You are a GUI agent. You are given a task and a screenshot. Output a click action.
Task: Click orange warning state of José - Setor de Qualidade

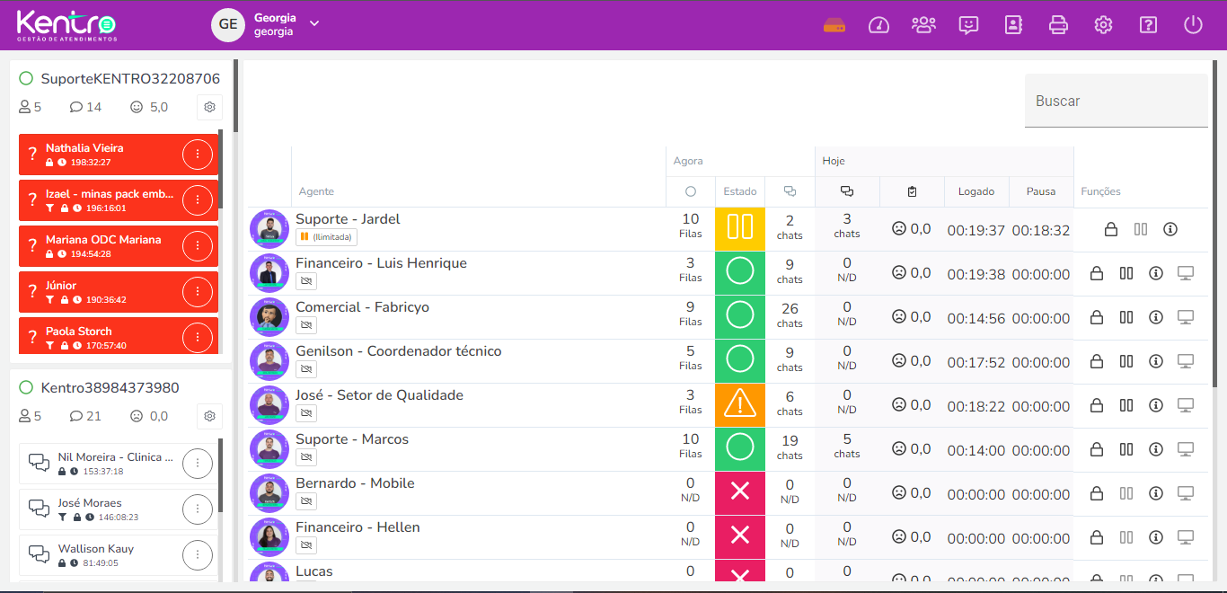(x=740, y=405)
